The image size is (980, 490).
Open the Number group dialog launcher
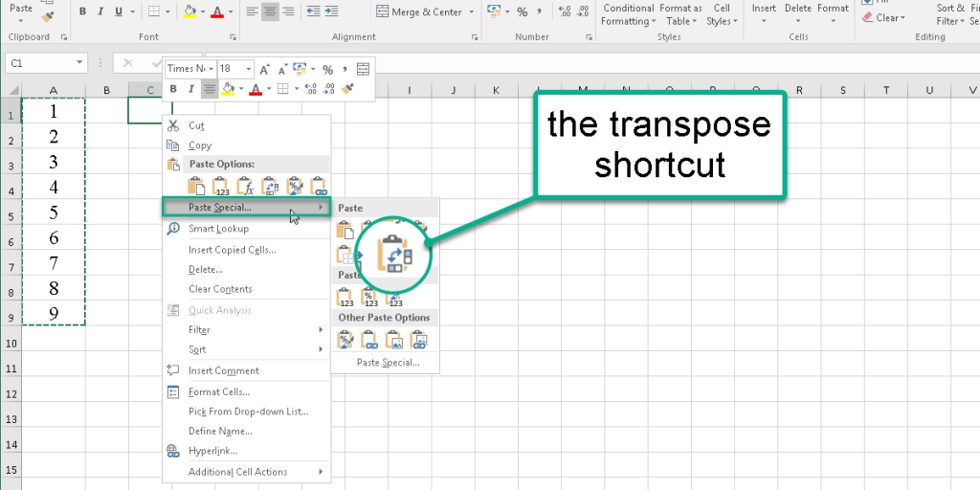pos(589,37)
